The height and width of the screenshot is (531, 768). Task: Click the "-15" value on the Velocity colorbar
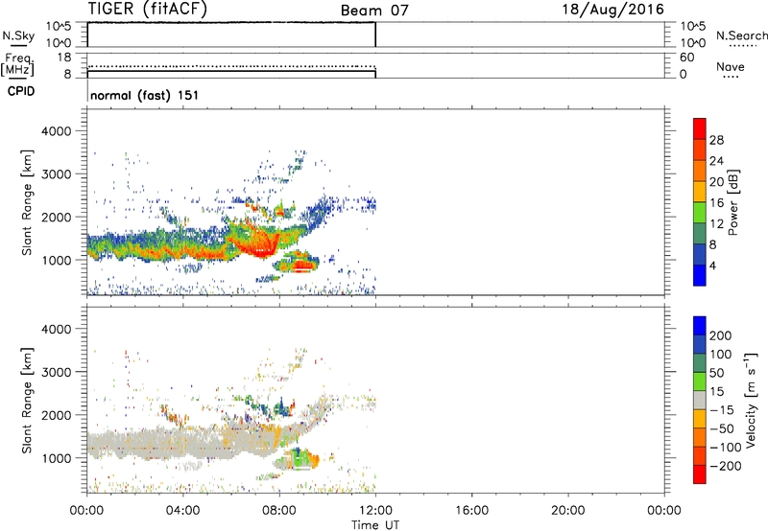(722, 410)
